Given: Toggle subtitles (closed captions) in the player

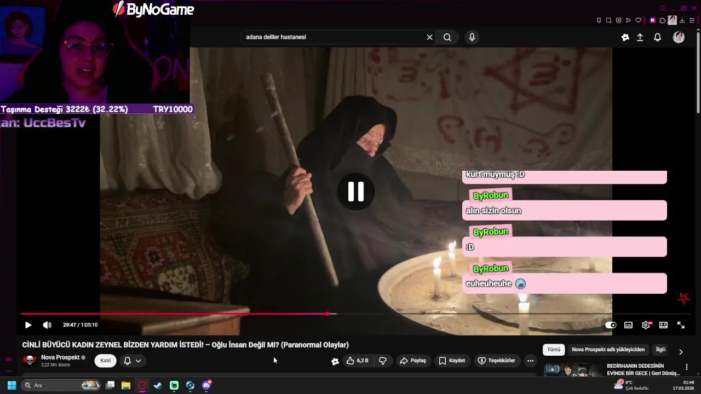Looking at the screenshot, I should point(628,325).
